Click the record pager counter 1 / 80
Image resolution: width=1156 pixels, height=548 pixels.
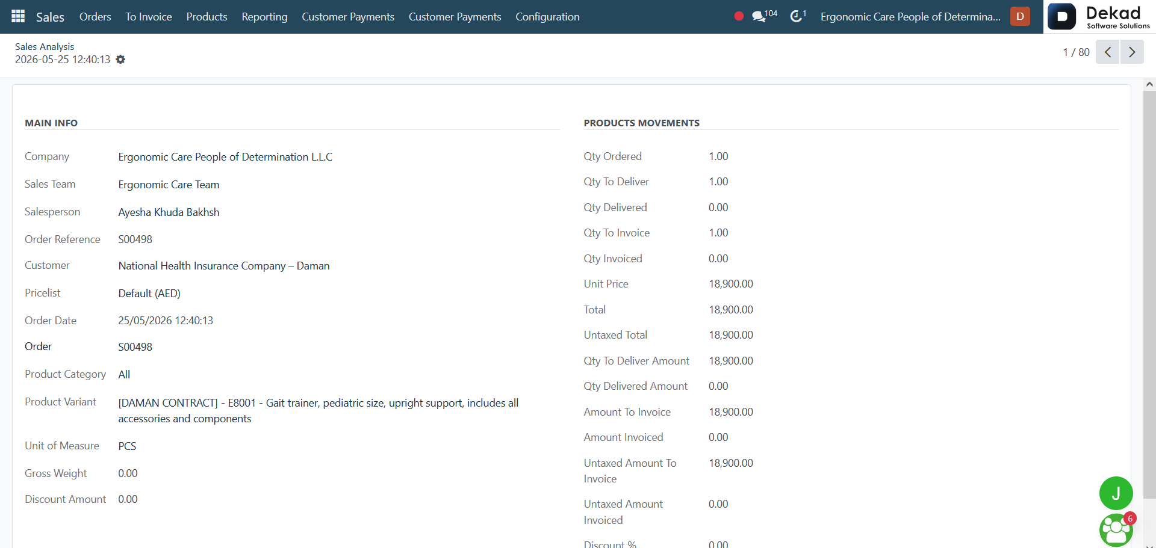pos(1076,52)
